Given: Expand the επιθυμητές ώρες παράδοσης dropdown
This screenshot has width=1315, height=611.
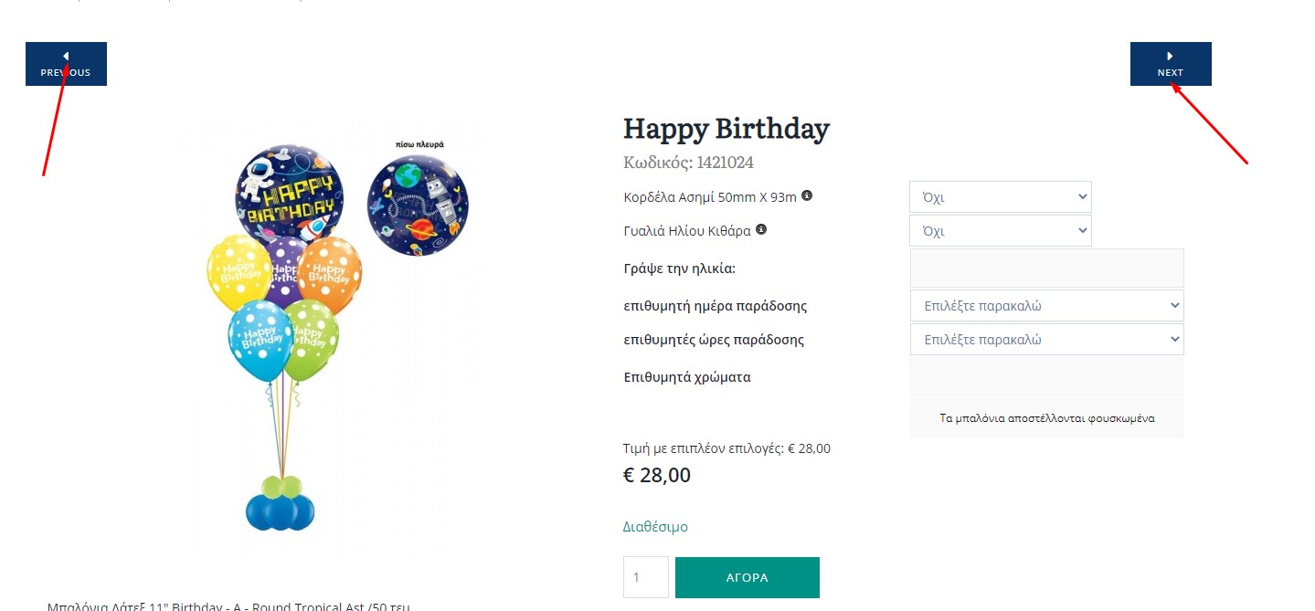Looking at the screenshot, I should pos(1046,340).
